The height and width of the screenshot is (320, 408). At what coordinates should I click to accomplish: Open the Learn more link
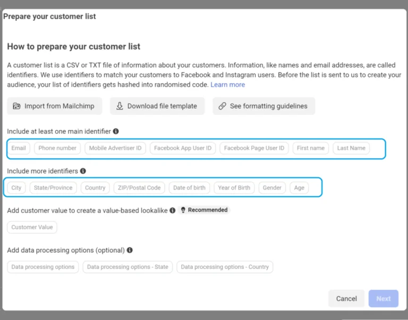point(227,85)
